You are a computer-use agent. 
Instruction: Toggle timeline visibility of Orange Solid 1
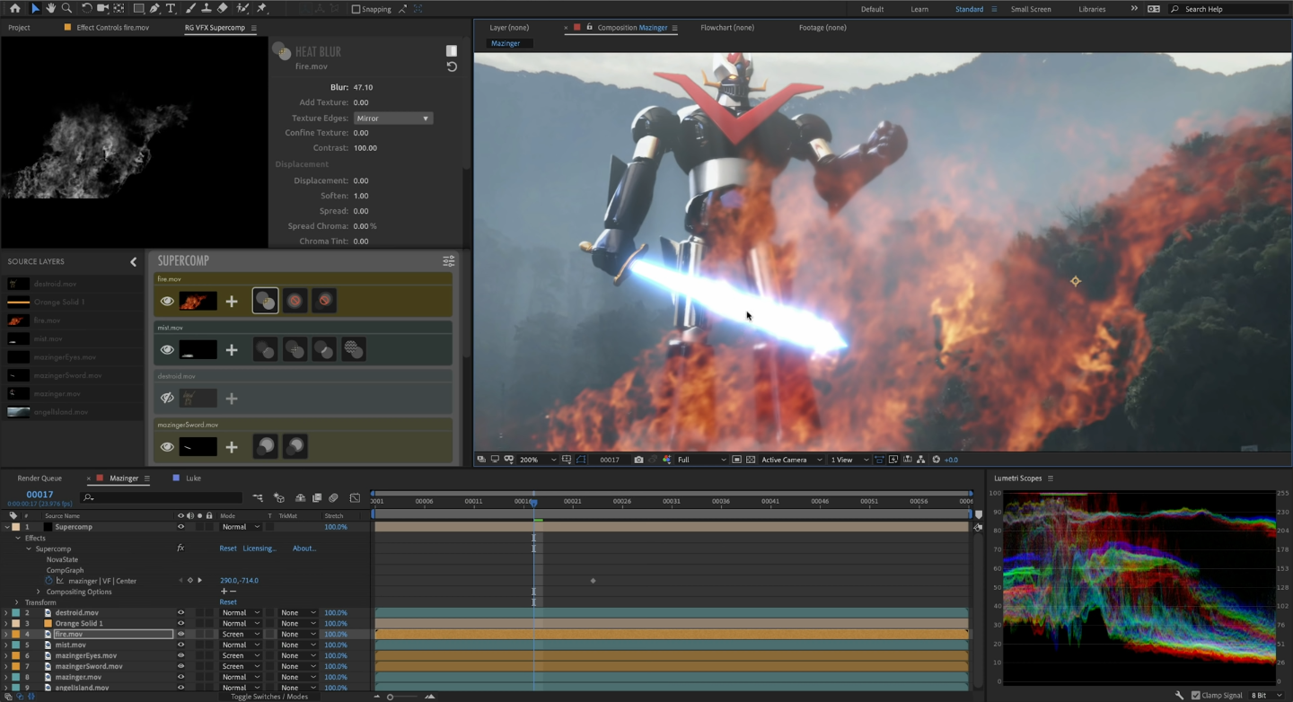click(x=180, y=624)
